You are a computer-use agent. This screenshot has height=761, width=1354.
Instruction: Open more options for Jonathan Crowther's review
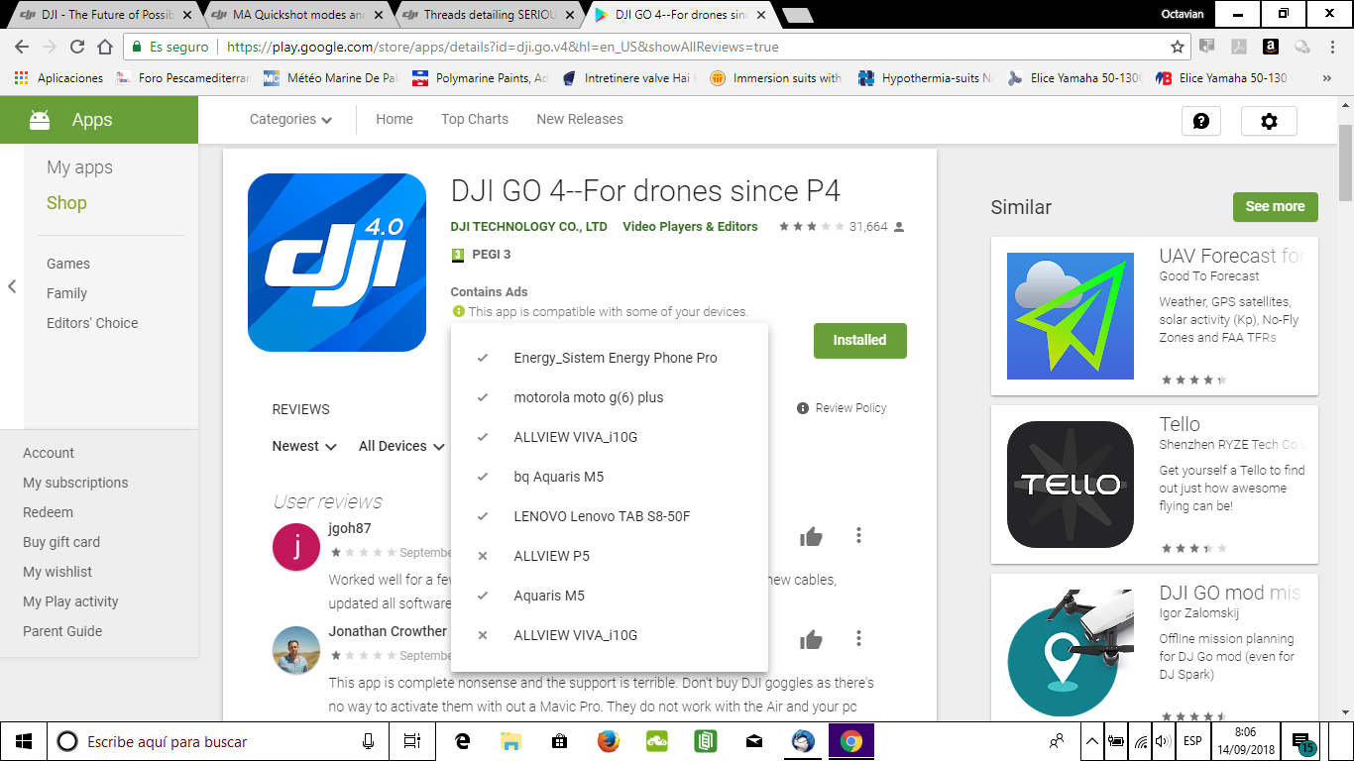858,639
